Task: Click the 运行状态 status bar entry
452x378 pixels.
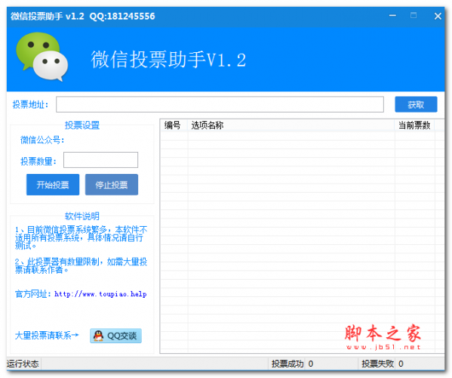Action: 23,364
